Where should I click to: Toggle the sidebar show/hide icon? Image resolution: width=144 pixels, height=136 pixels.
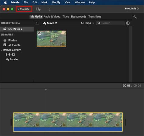coord(37,23)
